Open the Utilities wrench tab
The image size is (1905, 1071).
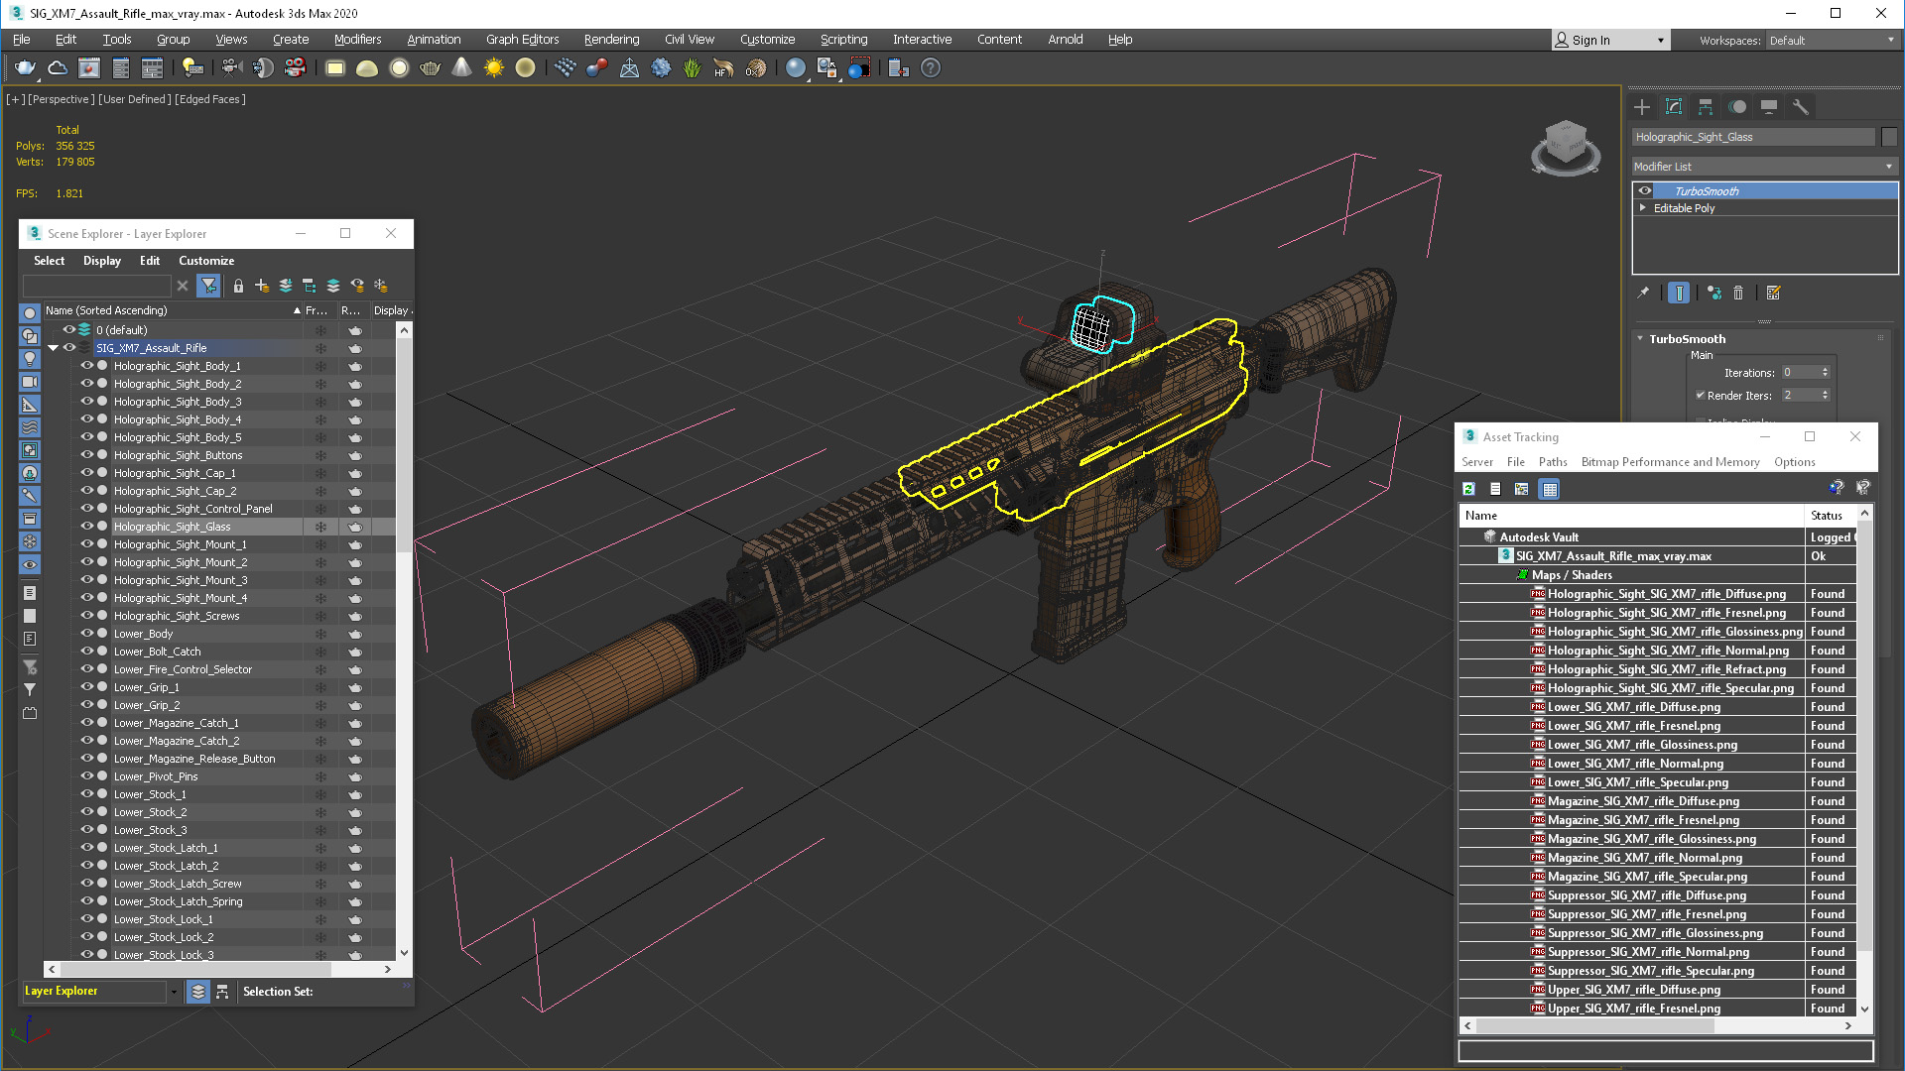click(1801, 107)
